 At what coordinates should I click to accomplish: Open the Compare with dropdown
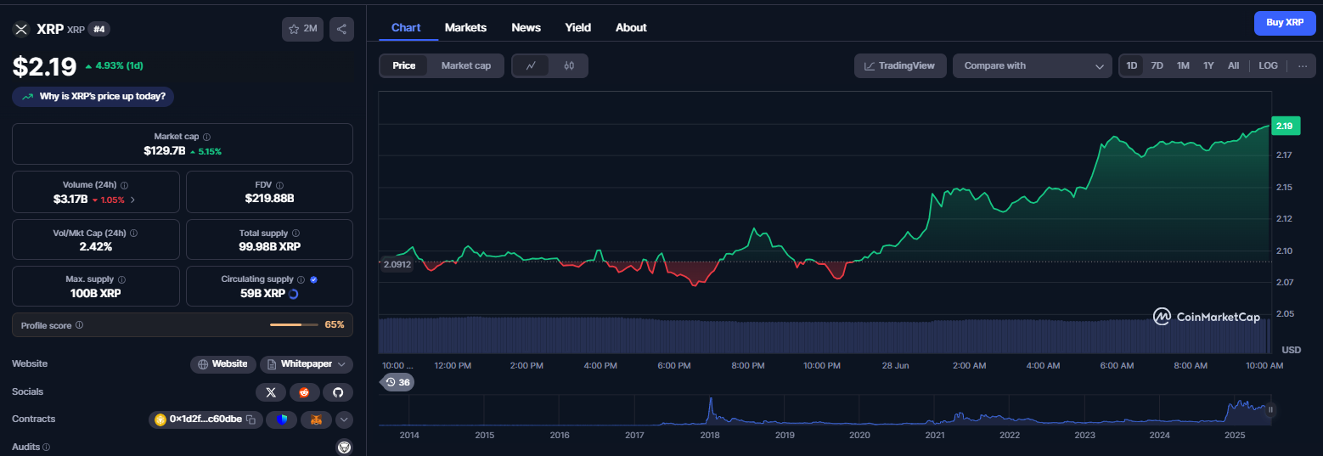point(1033,65)
